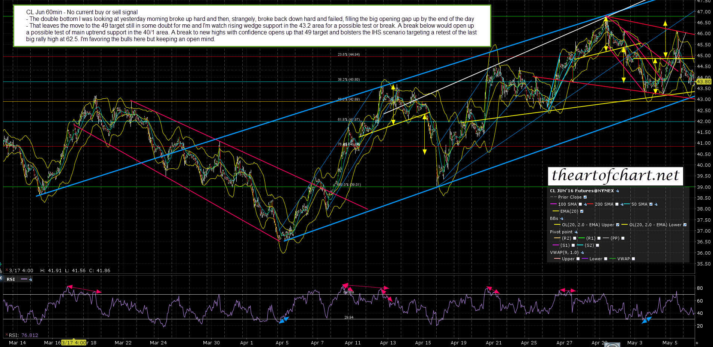Click the wrench icon after 50 SMA
The height and width of the screenshot is (347, 713).
(656, 205)
